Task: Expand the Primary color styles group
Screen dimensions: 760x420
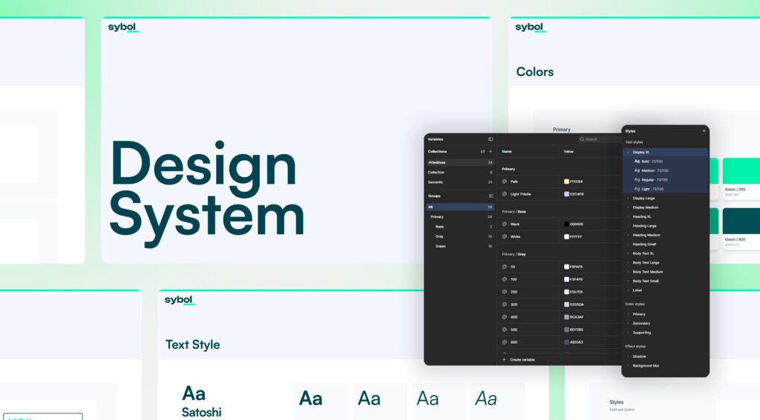Action: 628,314
